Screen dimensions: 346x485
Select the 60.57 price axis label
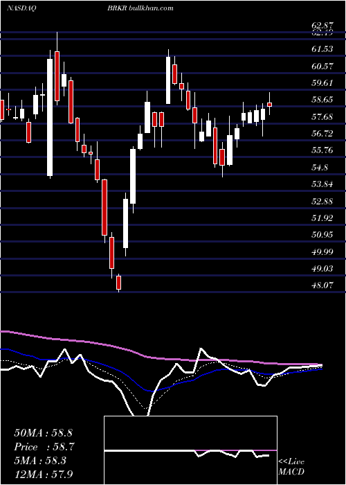tap(323, 66)
